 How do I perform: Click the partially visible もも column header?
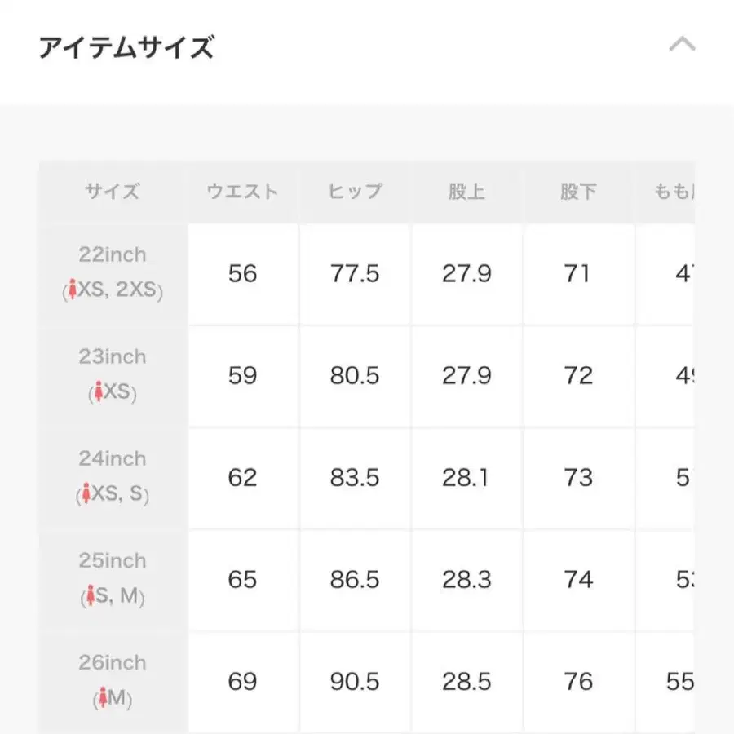674,192
